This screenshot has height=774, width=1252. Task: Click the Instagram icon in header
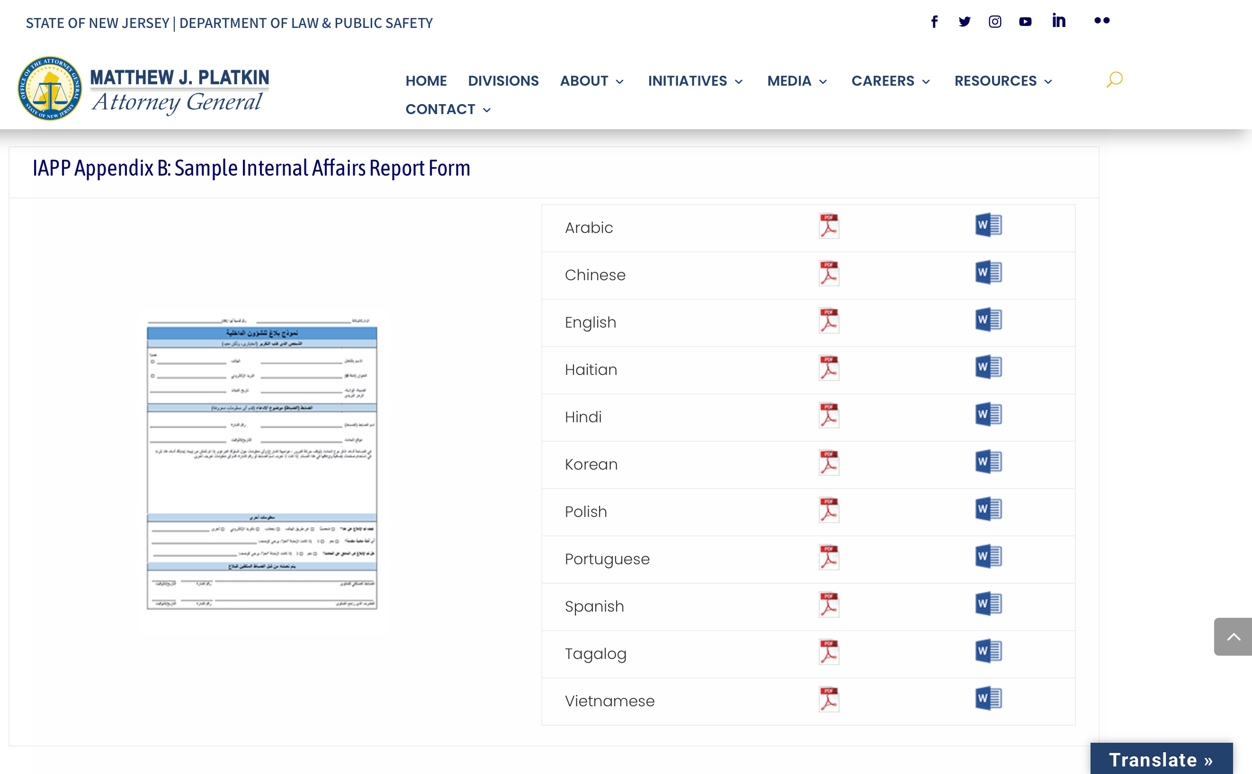point(994,21)
